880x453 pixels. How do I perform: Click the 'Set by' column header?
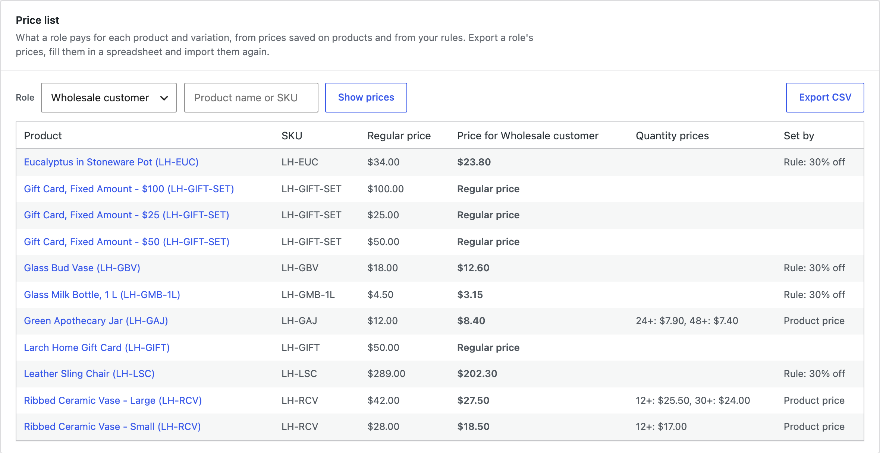click(x=799, y=136)
